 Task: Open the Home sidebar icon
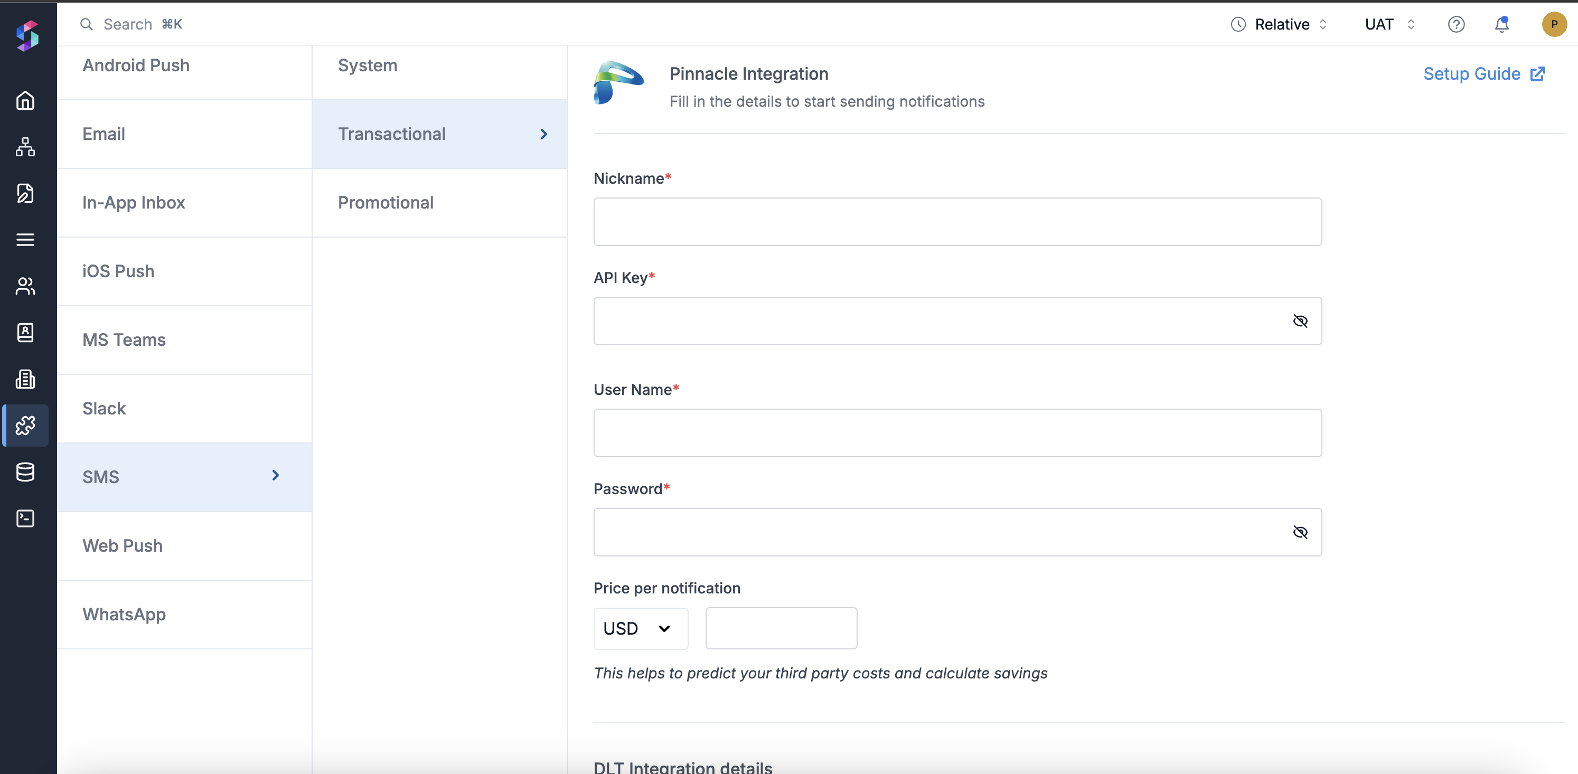click(x=25, y=100)
